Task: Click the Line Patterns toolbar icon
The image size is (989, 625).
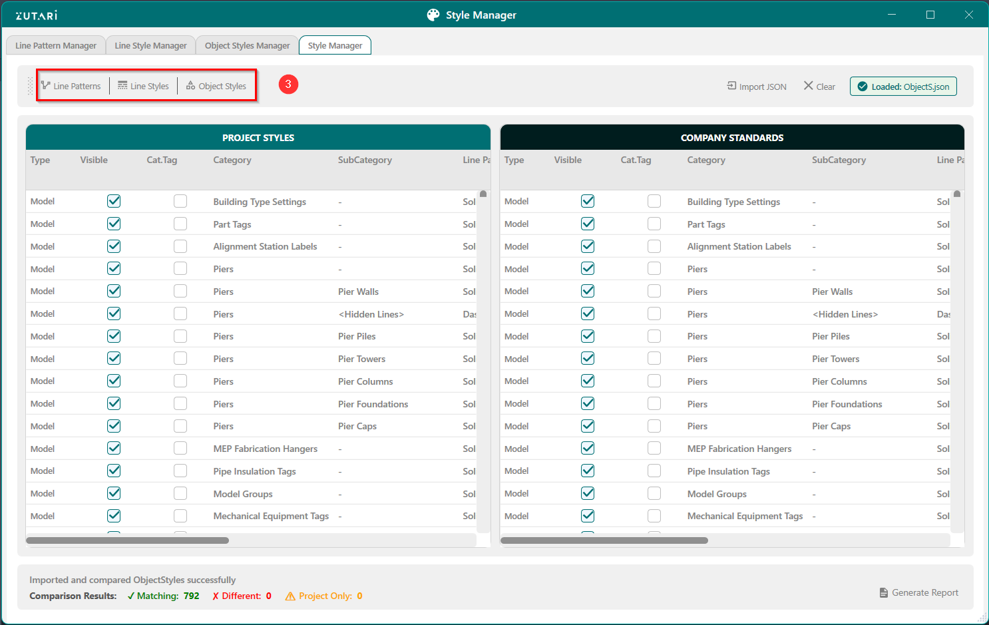Action: [x=46, y=85]
